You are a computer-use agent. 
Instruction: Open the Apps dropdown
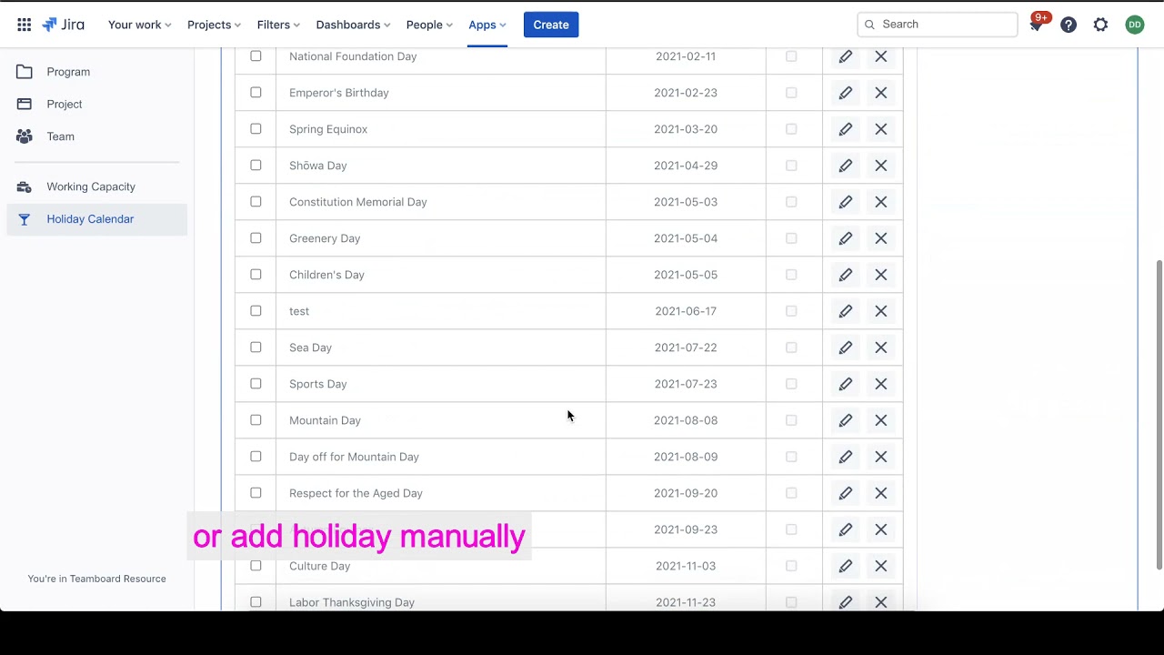click(x=487, y=25)
